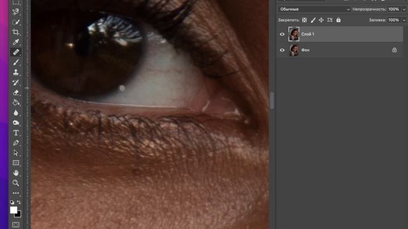
Task: Select the Healing Brush tool
Action: (15, 52)
